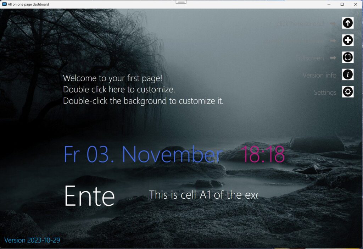Click the 'Double click here to customize.' line
Viewport: 363px width, 249px height.
(119, 89)
